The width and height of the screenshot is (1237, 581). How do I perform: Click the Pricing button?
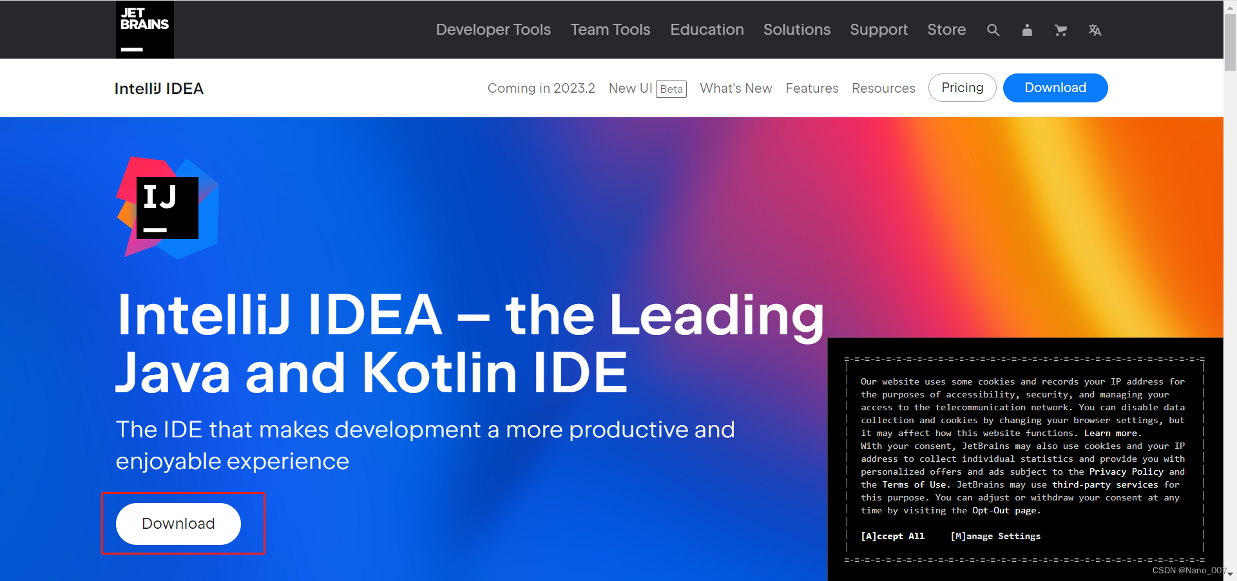pyautogui.click(x=963, y=88)
